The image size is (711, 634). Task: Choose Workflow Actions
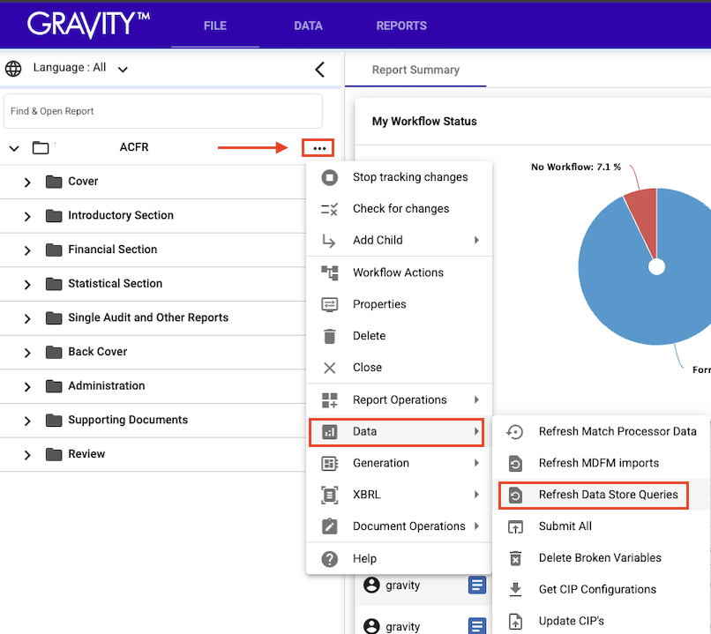399,272
